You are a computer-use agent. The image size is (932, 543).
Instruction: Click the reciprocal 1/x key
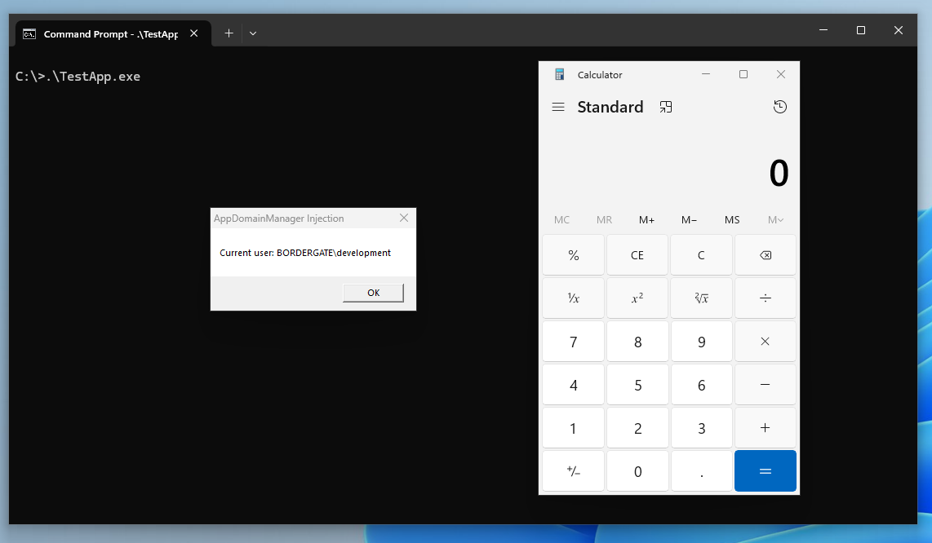coord(574,298)
